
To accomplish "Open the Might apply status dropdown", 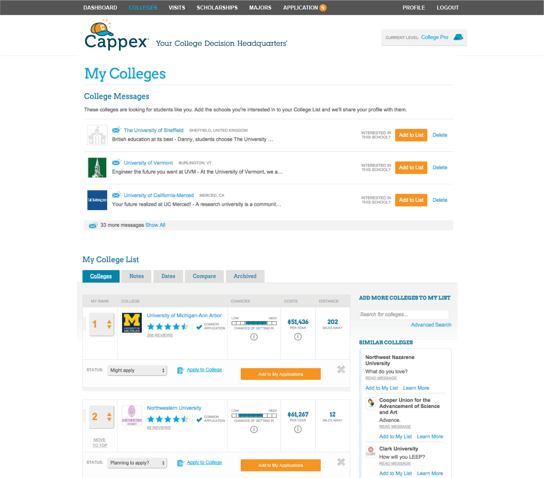I will [x=137, y=370].
